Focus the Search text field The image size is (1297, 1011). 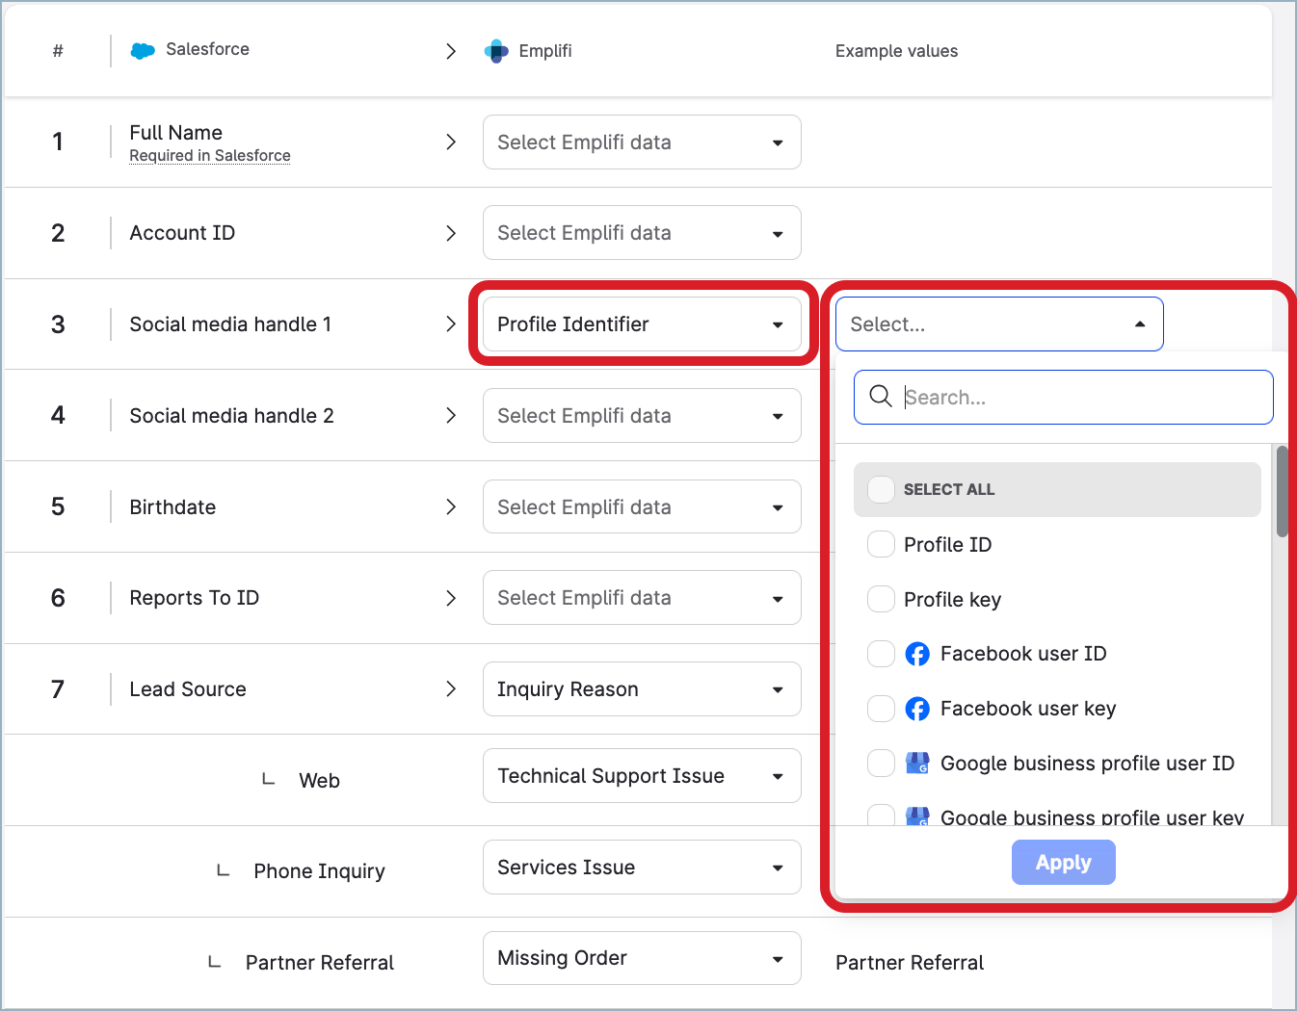point(1079,398)
